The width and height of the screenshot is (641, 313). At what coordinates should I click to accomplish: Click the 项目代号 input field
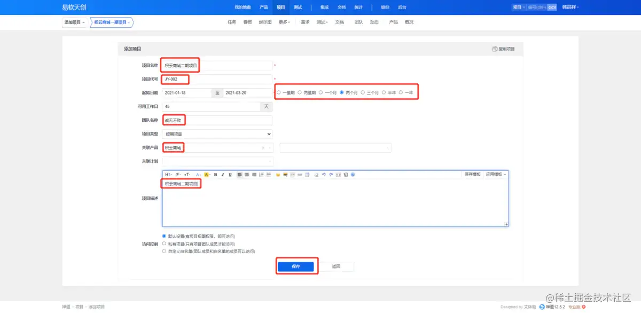217,79
